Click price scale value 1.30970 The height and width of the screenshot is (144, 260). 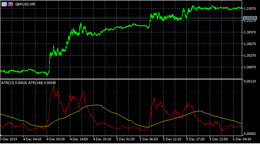pos(250,32)
